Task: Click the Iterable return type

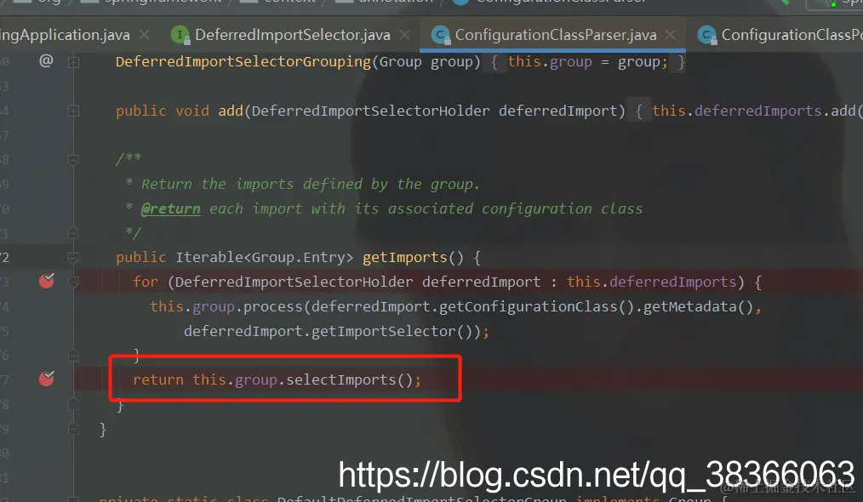Action: (x=209, y=258)
